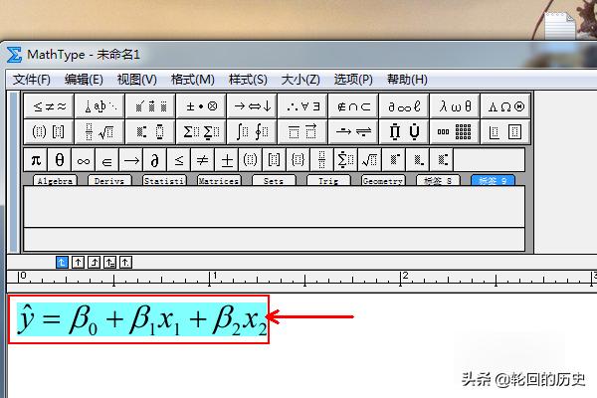Select the Geometry tab
Screen dimensions: 597x398
(x=382, y=181)
